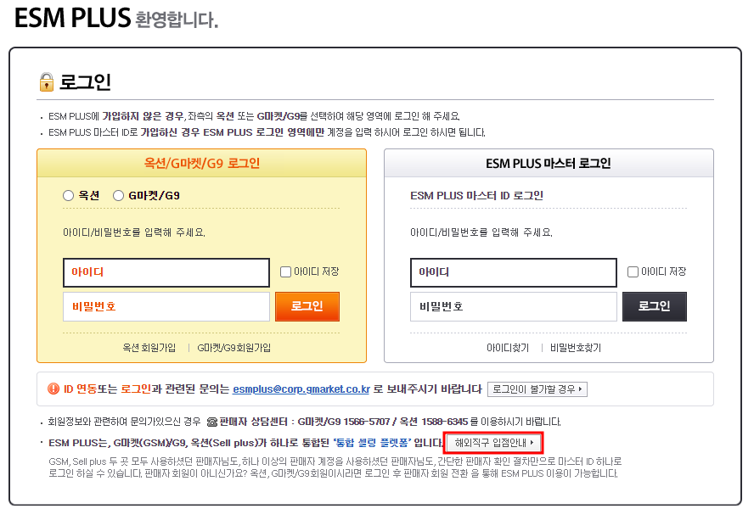This screenshot has width=754, height=509.
Task: Click the ESM PLUS 마스터 ID 로그인 subtitle
Action: [476, 196]
